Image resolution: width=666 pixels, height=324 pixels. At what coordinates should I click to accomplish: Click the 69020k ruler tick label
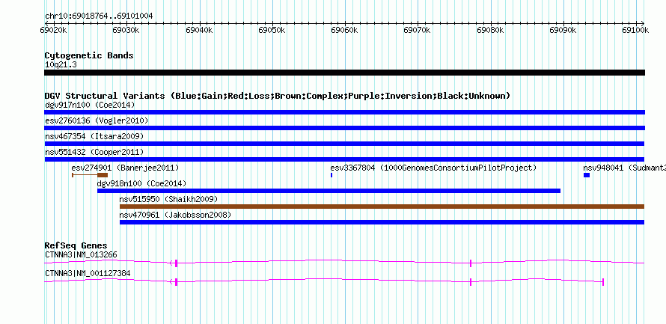pyautogui.click(x=54, y=30)
